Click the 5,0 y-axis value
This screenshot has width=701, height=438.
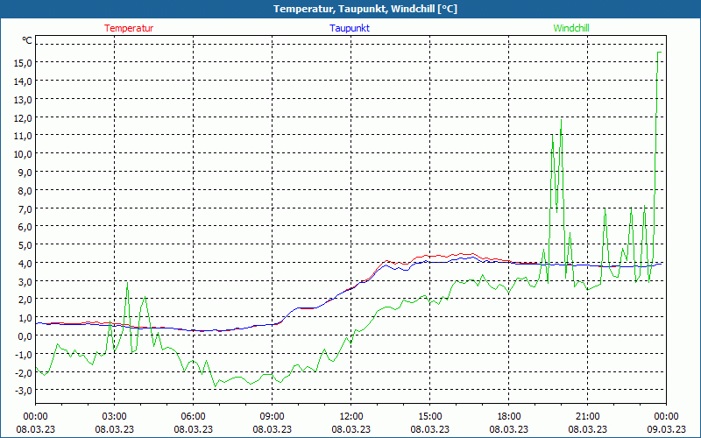25,245
